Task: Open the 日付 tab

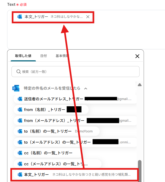Action: 44,56
